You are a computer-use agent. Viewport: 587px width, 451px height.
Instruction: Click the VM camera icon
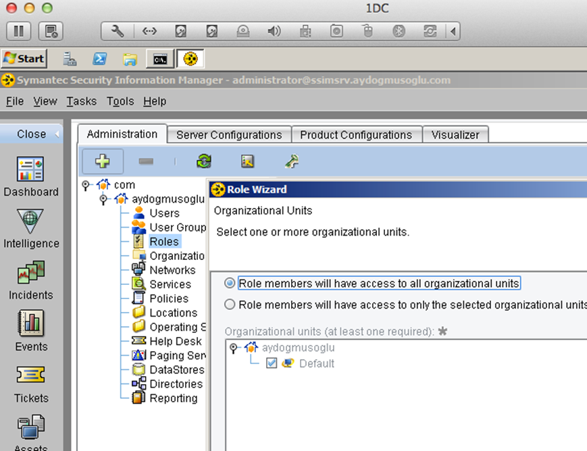336,31
